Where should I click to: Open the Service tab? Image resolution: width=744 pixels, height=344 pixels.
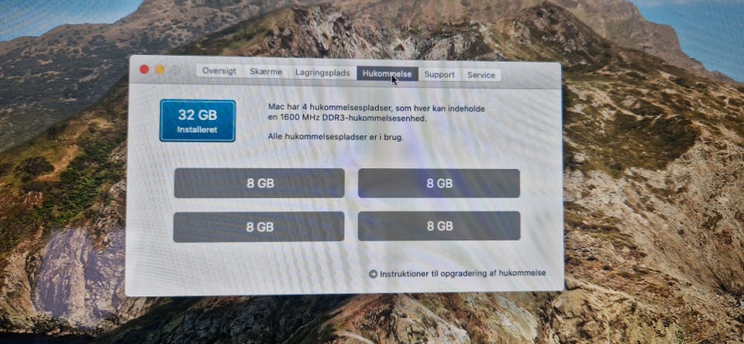point(481,75)
